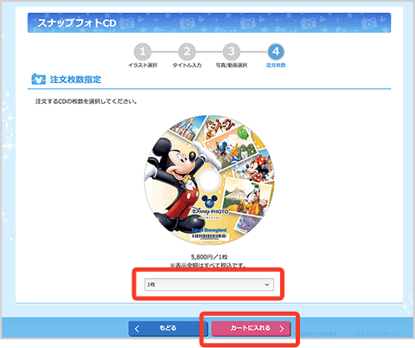Screen dimensions: 415x348
Task: Click step 1 circle イラスト選択
Action: 143,52
